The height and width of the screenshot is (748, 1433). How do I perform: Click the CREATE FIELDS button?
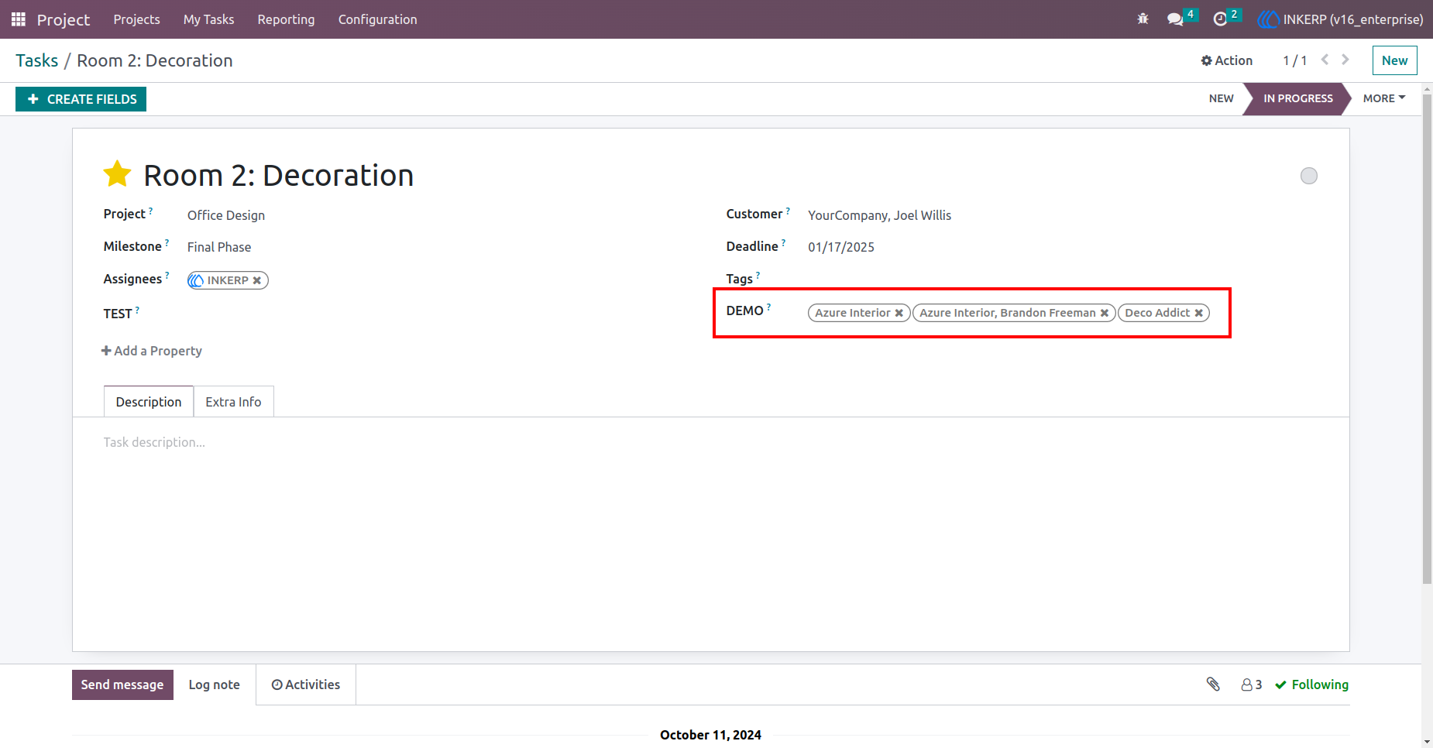pos(81,99)
